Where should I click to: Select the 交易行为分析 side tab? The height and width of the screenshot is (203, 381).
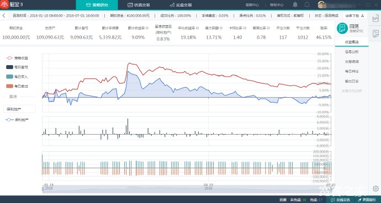point(352,91)
